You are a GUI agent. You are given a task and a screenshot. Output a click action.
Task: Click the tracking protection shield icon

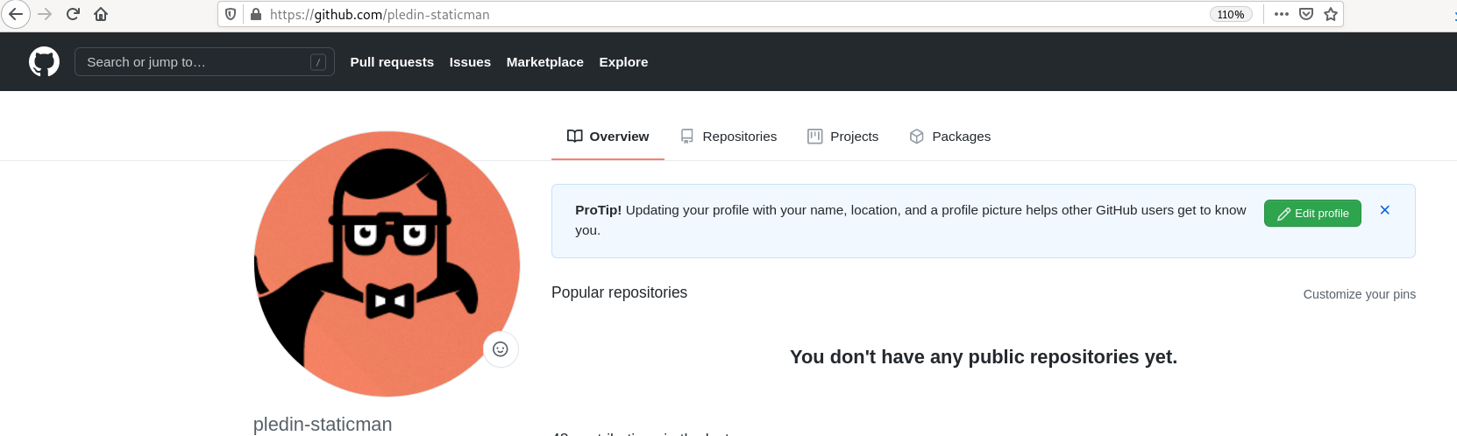[x=231, y=14]
